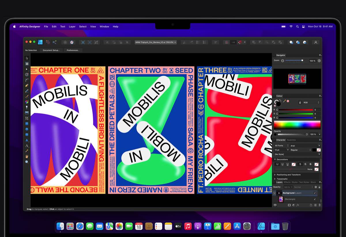This screenshot has width=346, height=237.
Task: Select the Rounded Rectangle tool
Action: click(27, 135)
